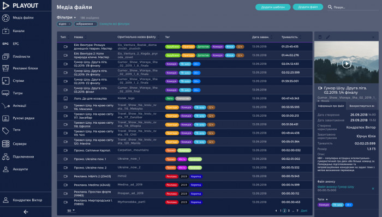The image size is (382, 217).
Task: Open the Сервери servers icon
Action: tap(5, 144)
